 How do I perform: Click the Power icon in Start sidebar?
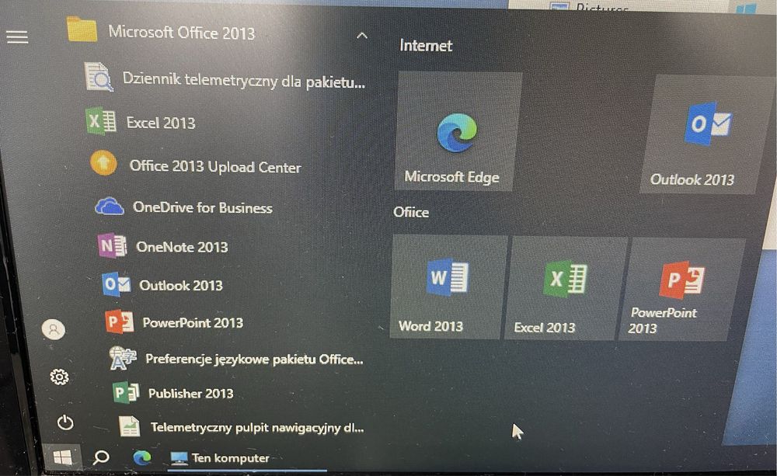65,422
